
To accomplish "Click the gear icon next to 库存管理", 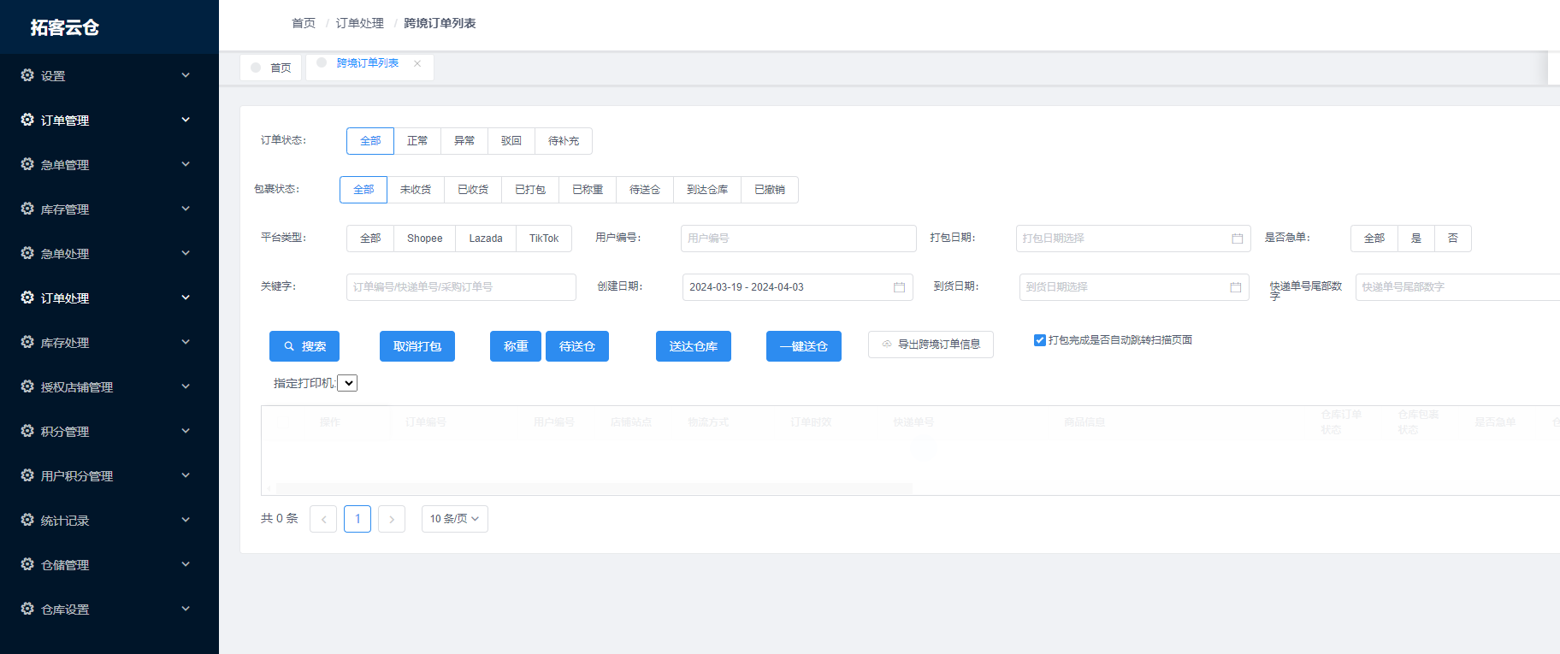I will point(27,209).
